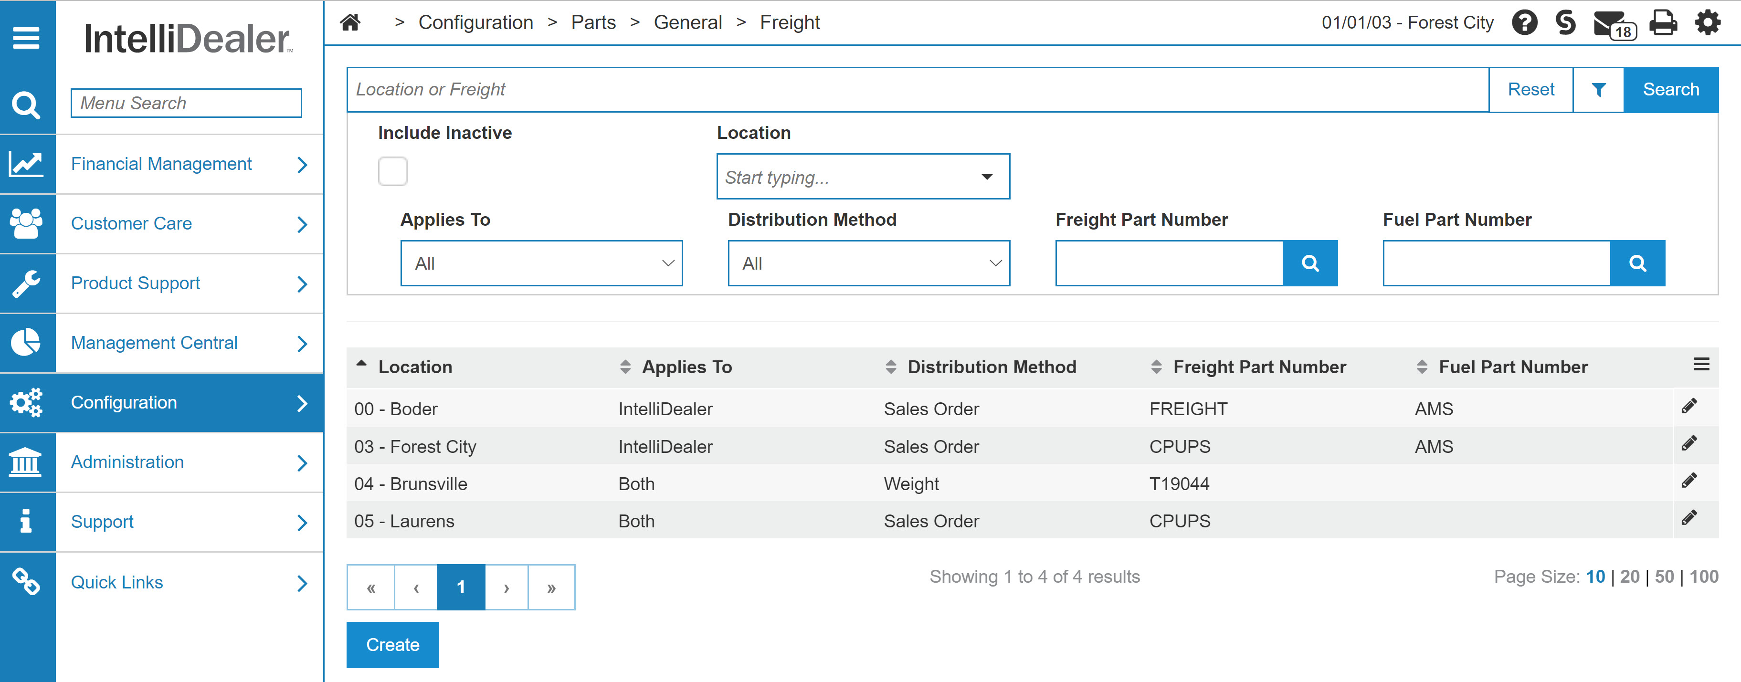Open the Applies To dropdown
The height and width of the screenshot is (682, 1741).
pos(541,263)
